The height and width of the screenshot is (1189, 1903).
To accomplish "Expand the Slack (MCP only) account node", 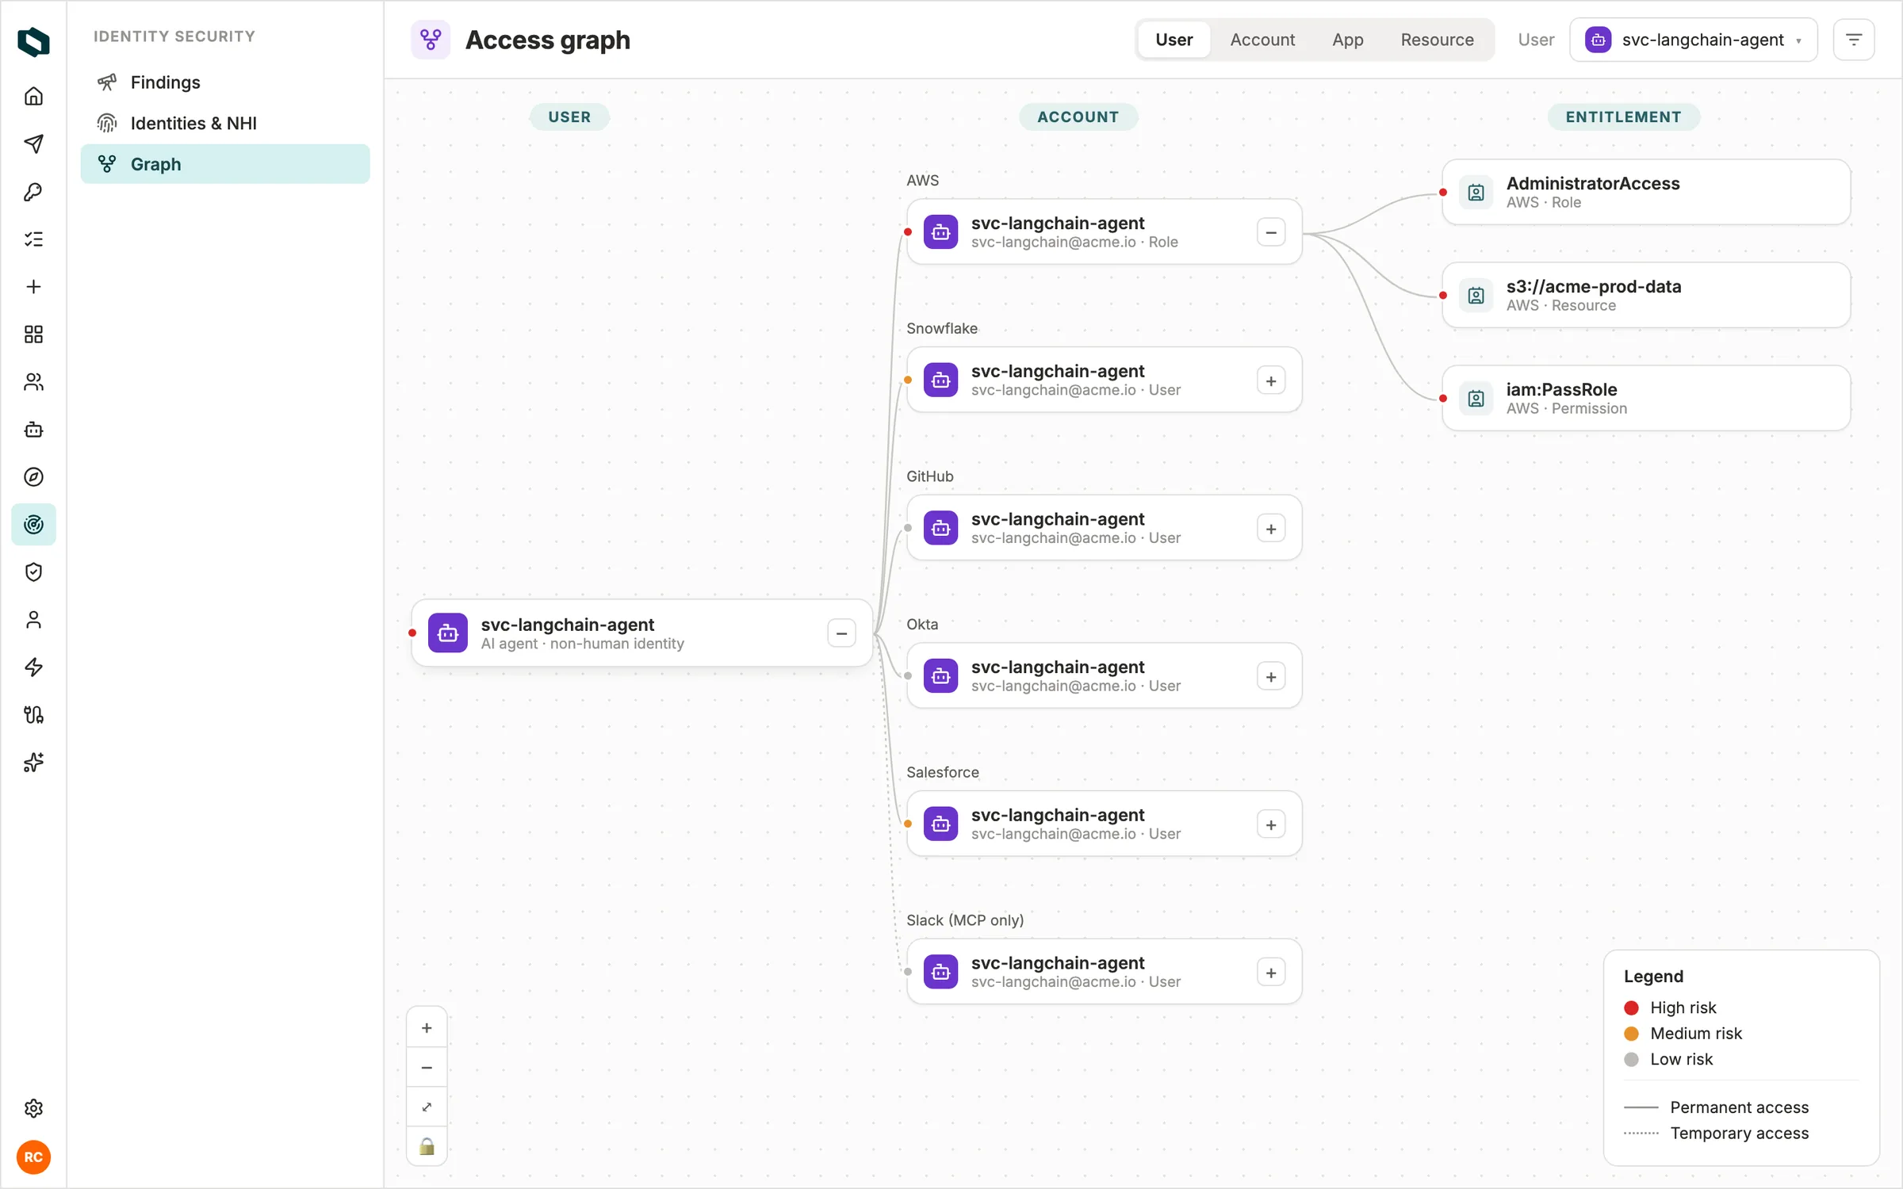I will click(x=1271, y=973).
